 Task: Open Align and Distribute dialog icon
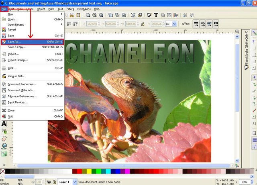pos(175,15)
